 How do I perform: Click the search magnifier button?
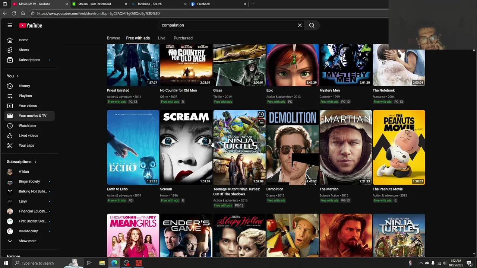tap(312, 25)
